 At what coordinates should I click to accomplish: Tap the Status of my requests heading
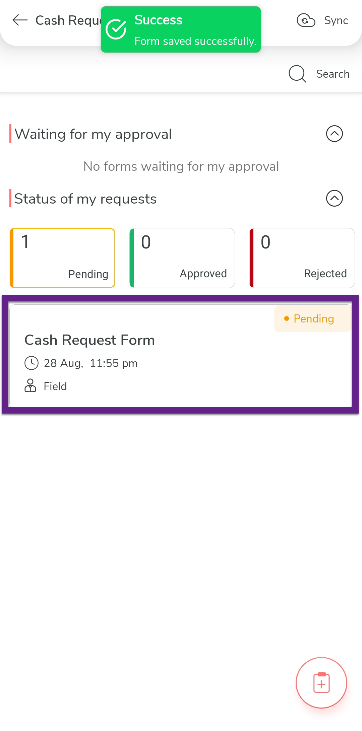pyautogui.click(x=85, y=199)
